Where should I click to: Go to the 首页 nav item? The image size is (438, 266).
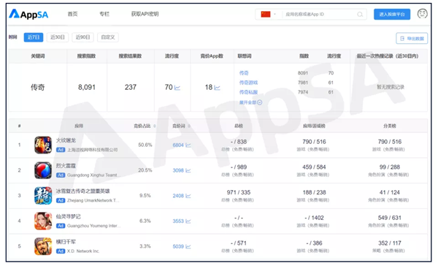click(x=72, y=14)
